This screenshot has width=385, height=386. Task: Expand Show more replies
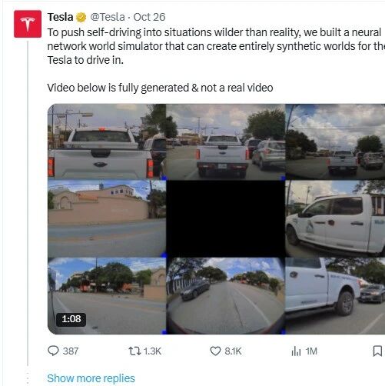[91, 378]
